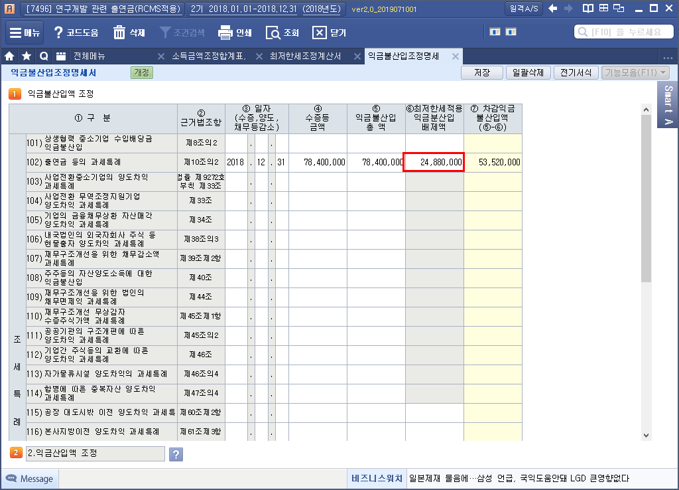
Task: Open the fiscal period 2기 2018 selector
Action: point(265,9)
